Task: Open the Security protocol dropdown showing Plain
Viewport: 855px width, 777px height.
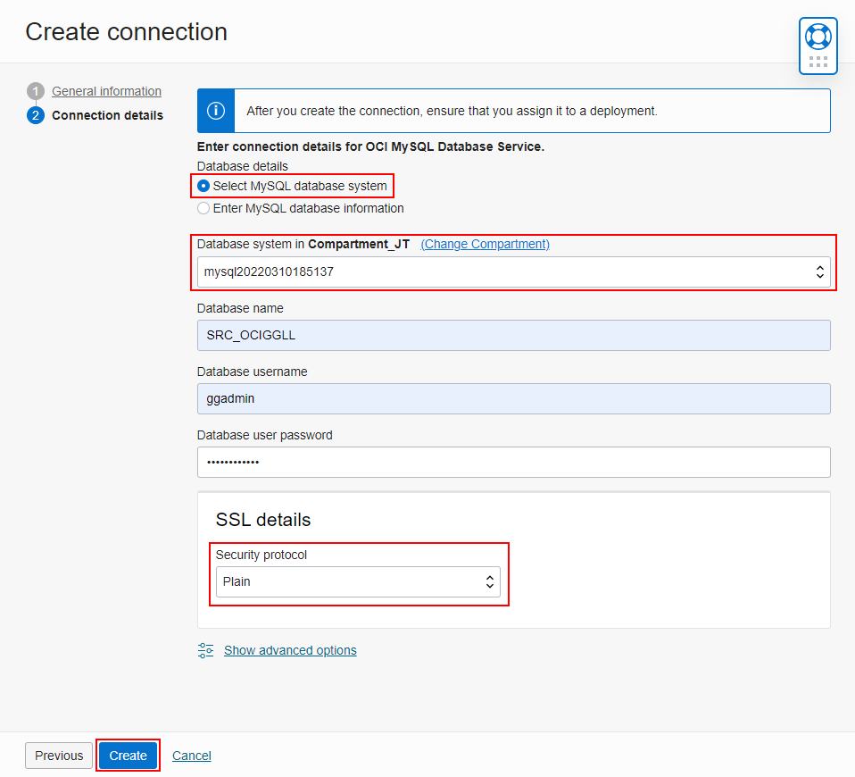Action: click(x=358, y=581)
